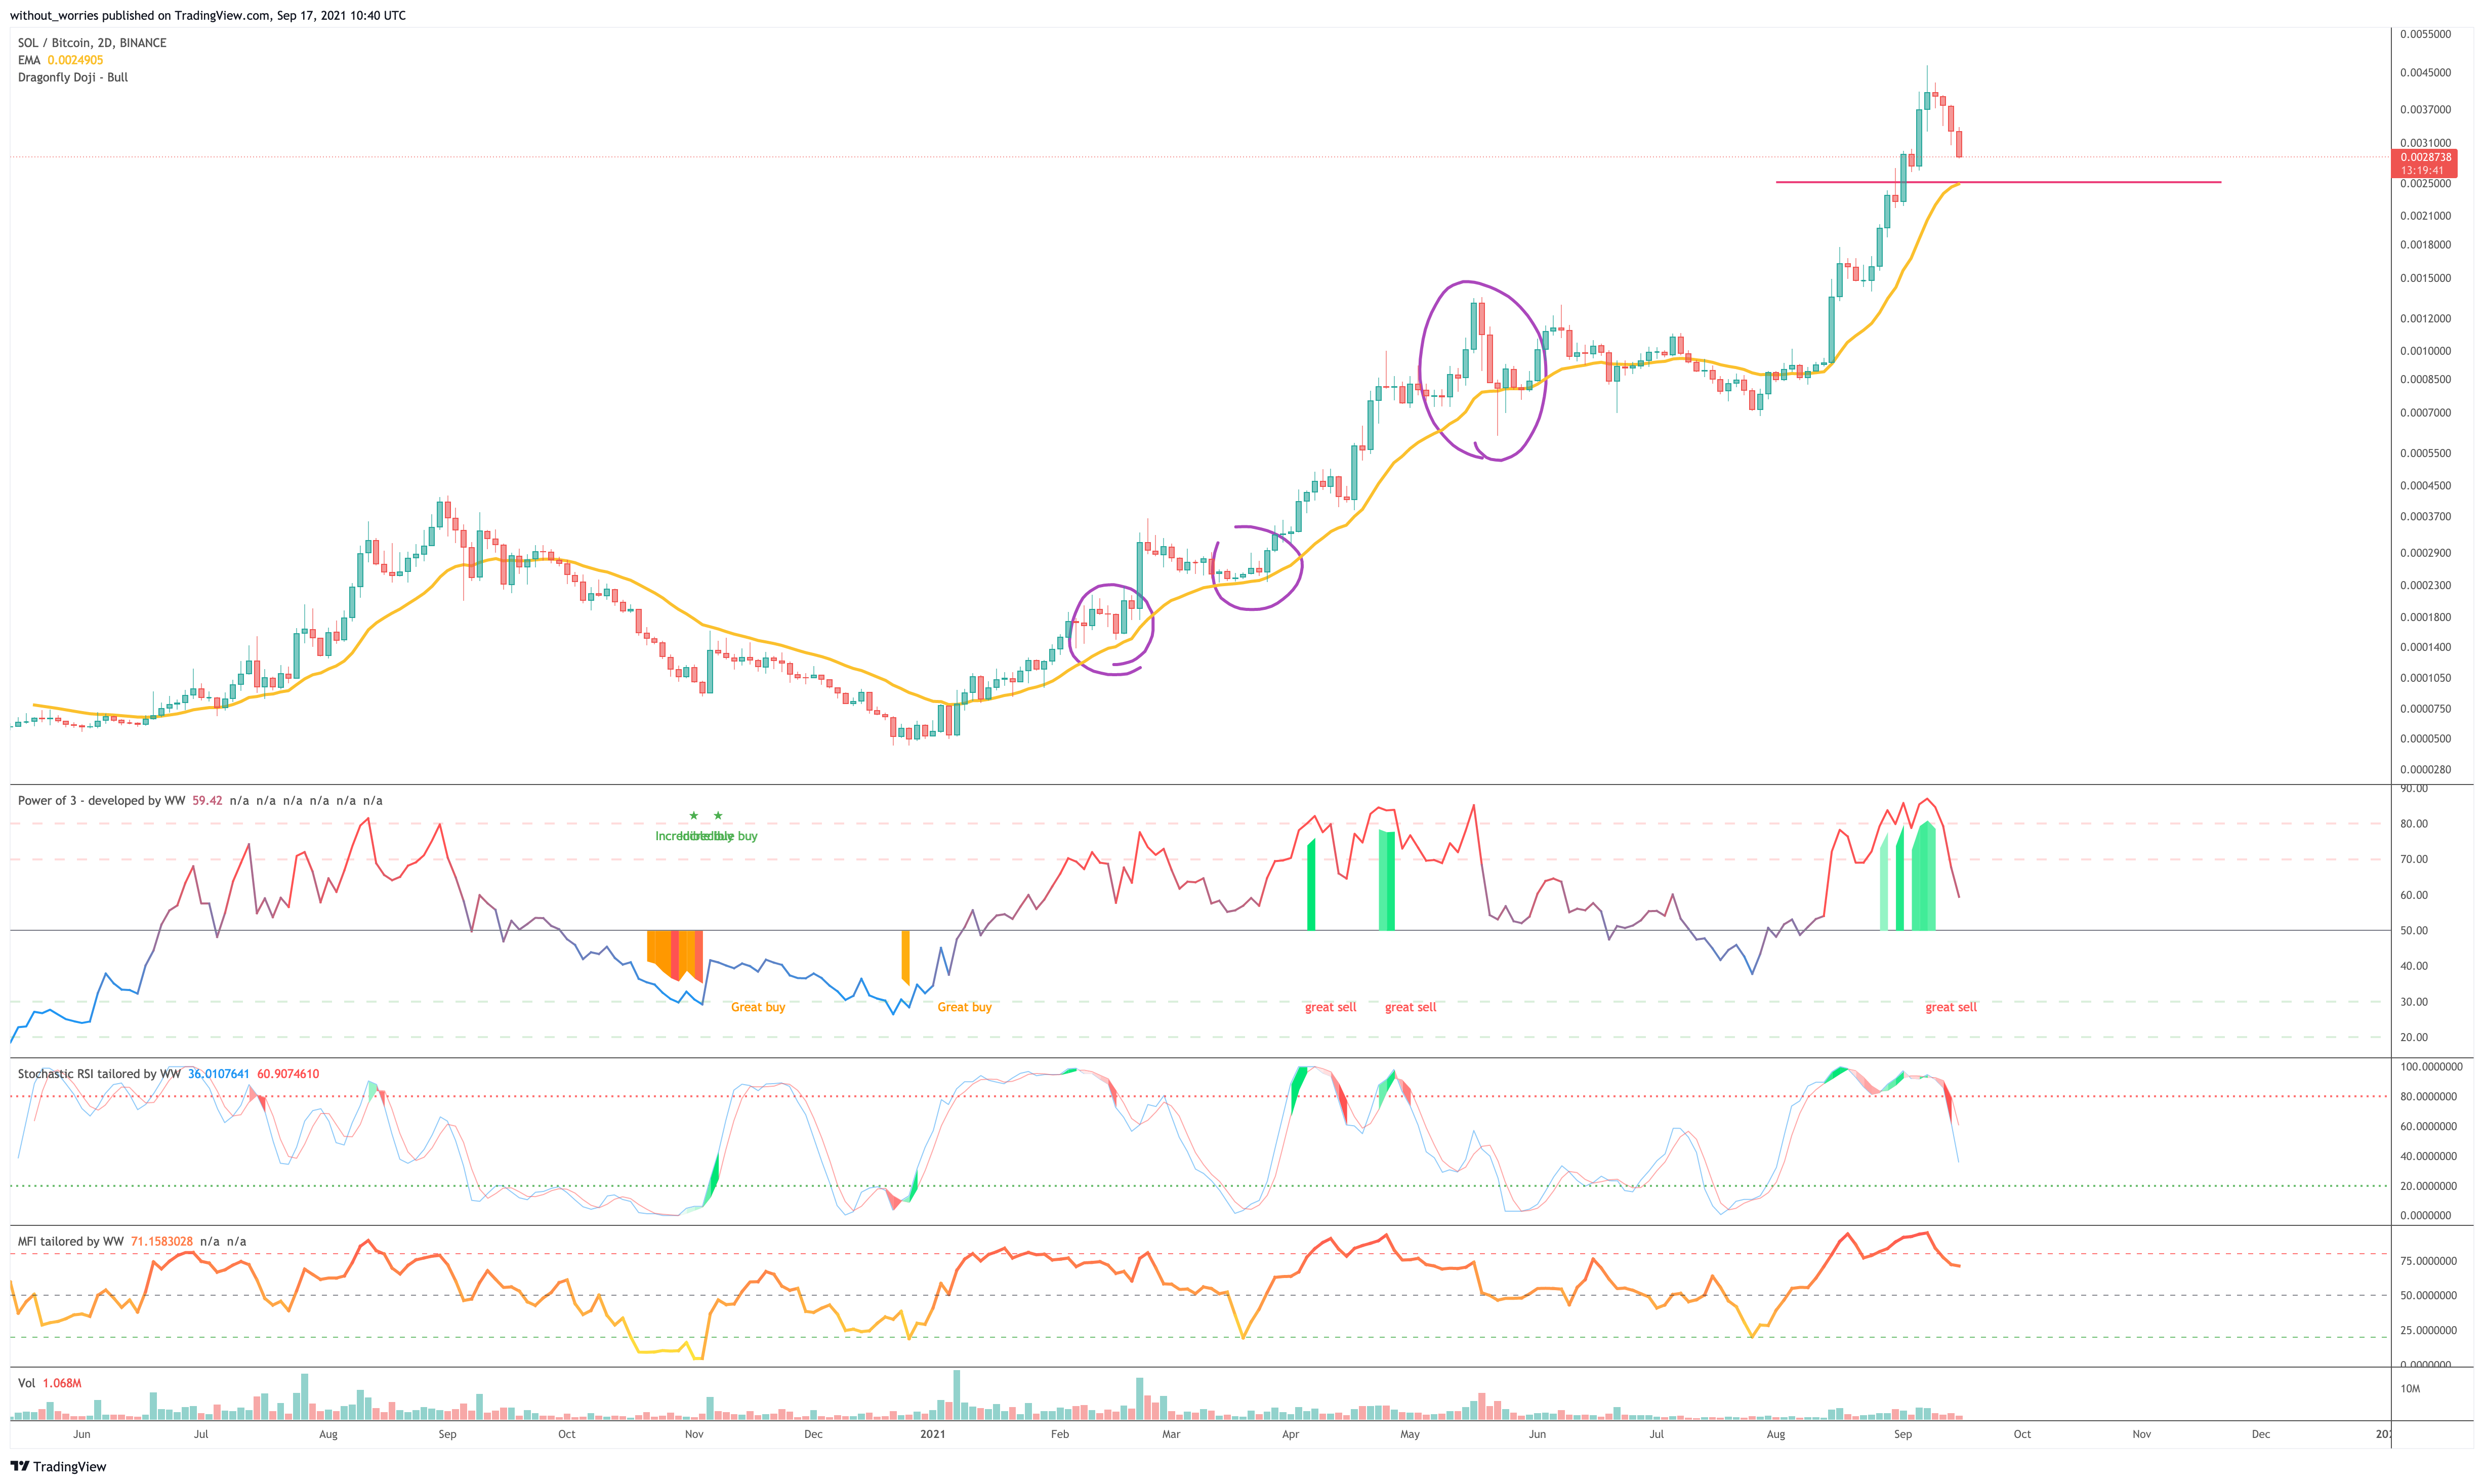Click the 0.0007000 price axis label
This screenshot has width=2484, height=1484.
2425,413
